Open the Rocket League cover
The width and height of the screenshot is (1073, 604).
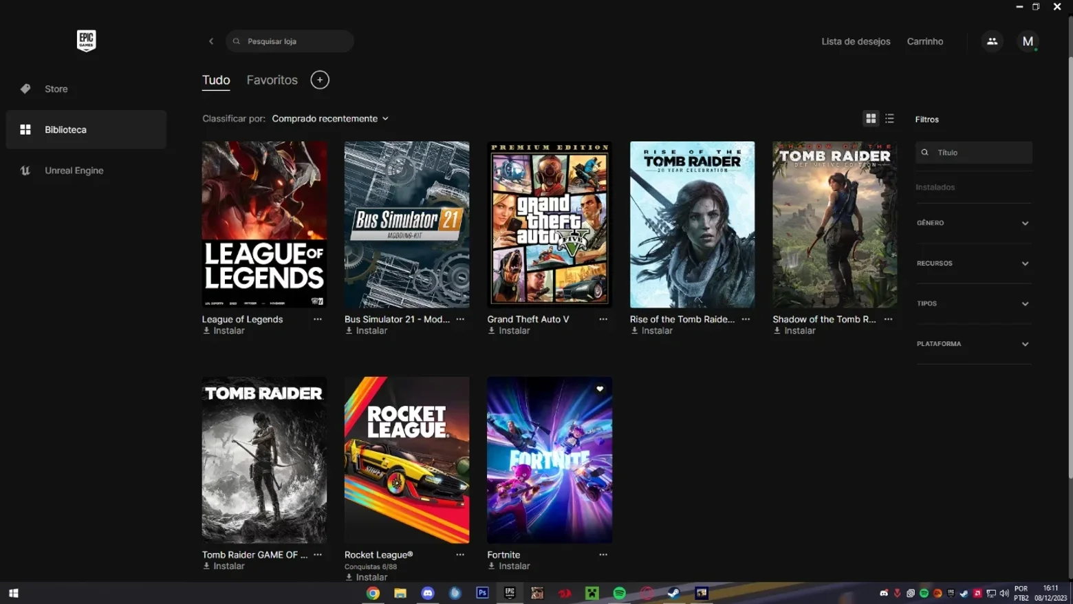(407, 460)
